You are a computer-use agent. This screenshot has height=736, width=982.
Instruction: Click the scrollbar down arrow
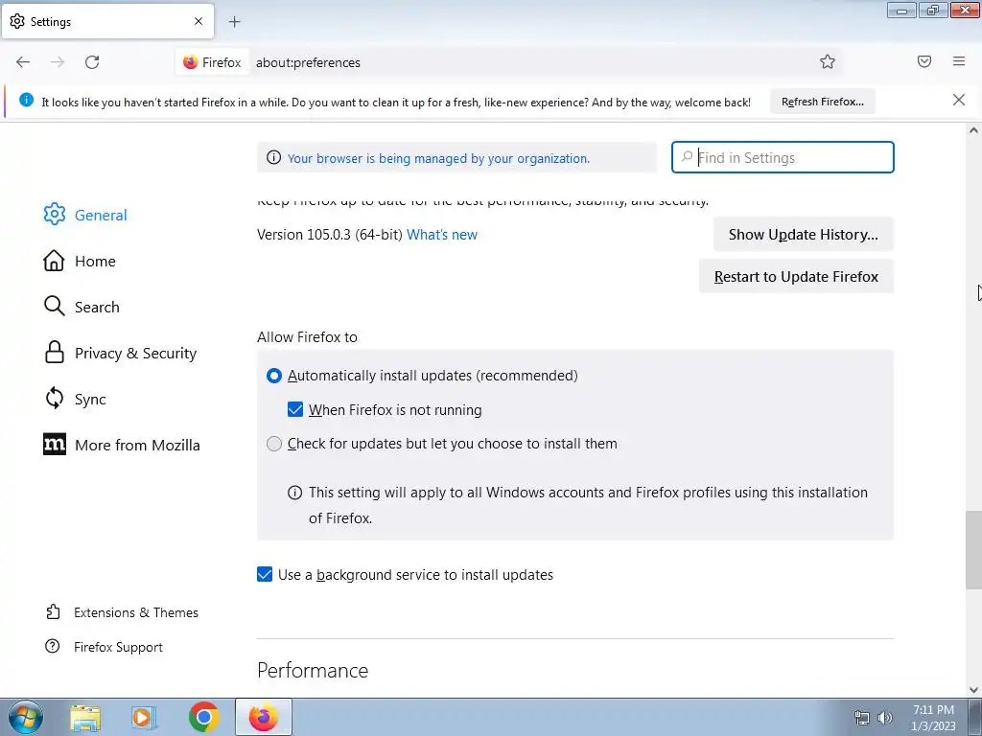(973, 690)
